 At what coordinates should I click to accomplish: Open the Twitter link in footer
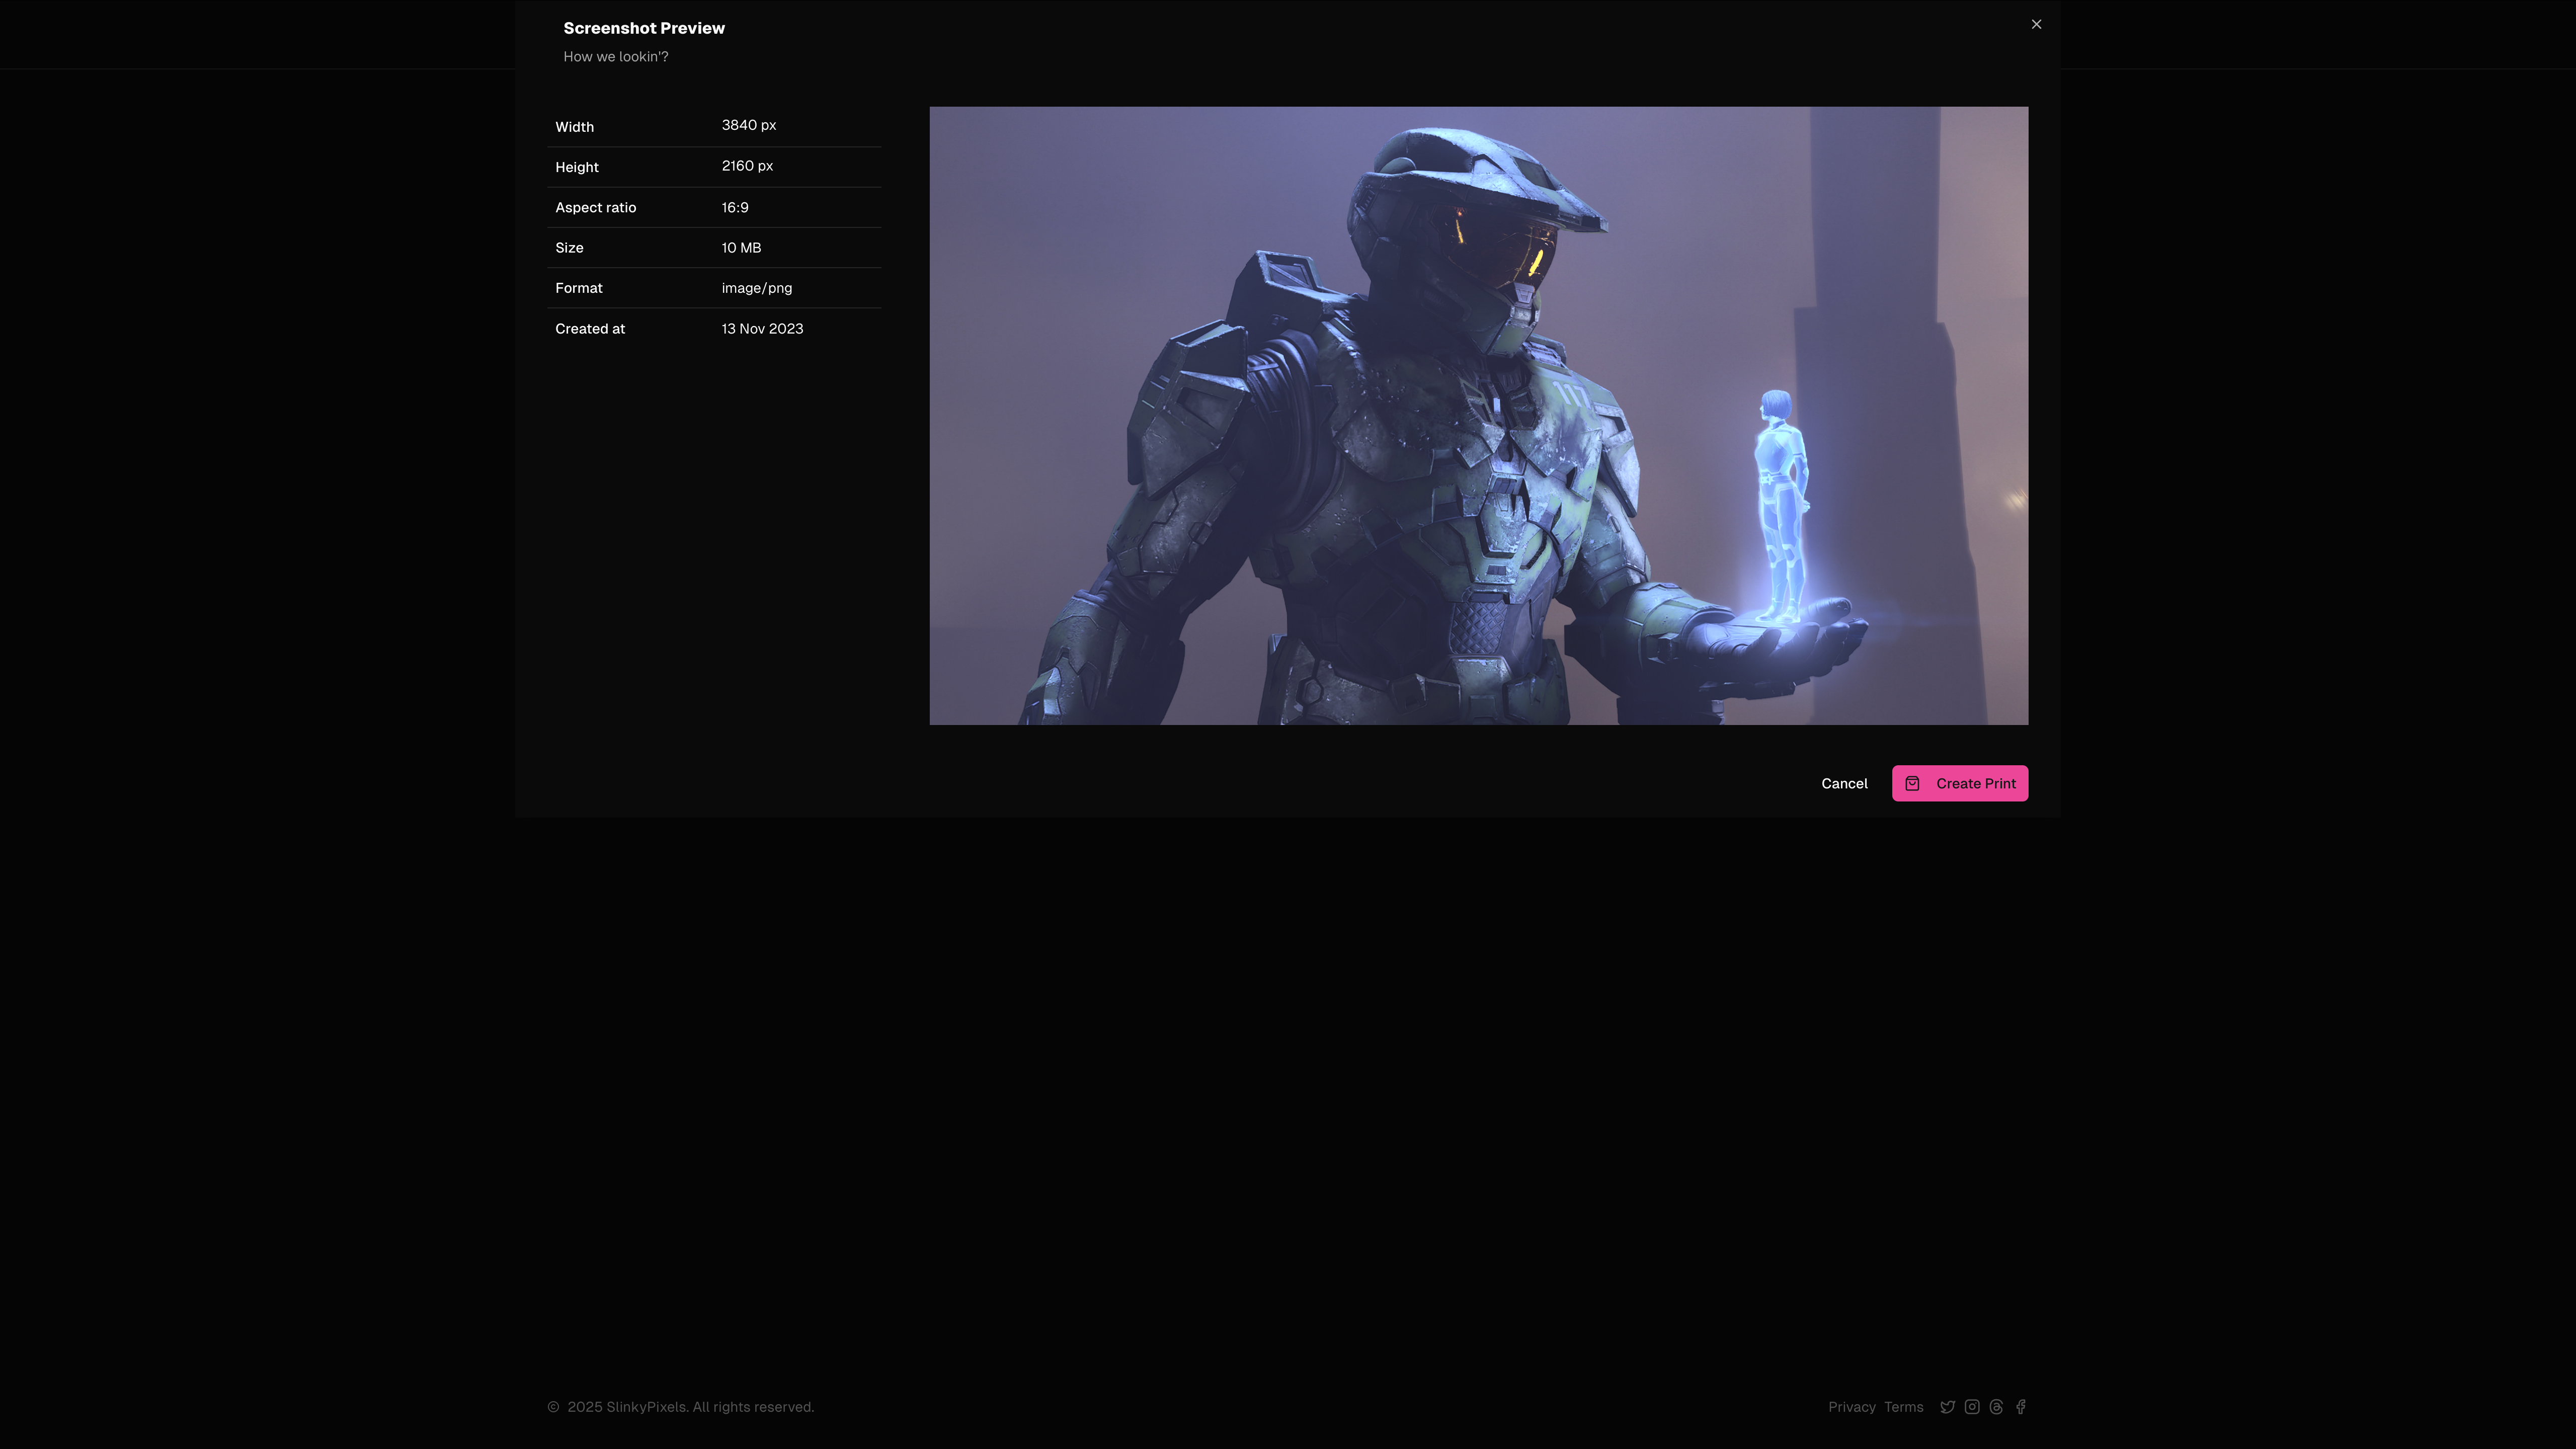click(x=1947, y=1407)
